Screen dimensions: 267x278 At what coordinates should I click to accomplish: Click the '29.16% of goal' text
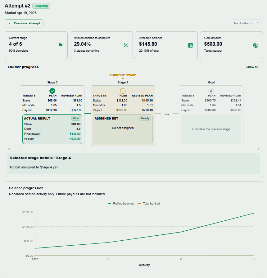click(x=149, y=51)
